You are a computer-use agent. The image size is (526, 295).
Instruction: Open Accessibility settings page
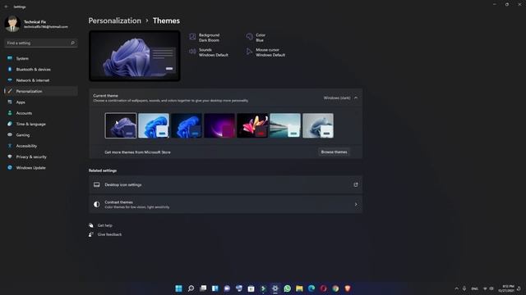pos(41,146)
